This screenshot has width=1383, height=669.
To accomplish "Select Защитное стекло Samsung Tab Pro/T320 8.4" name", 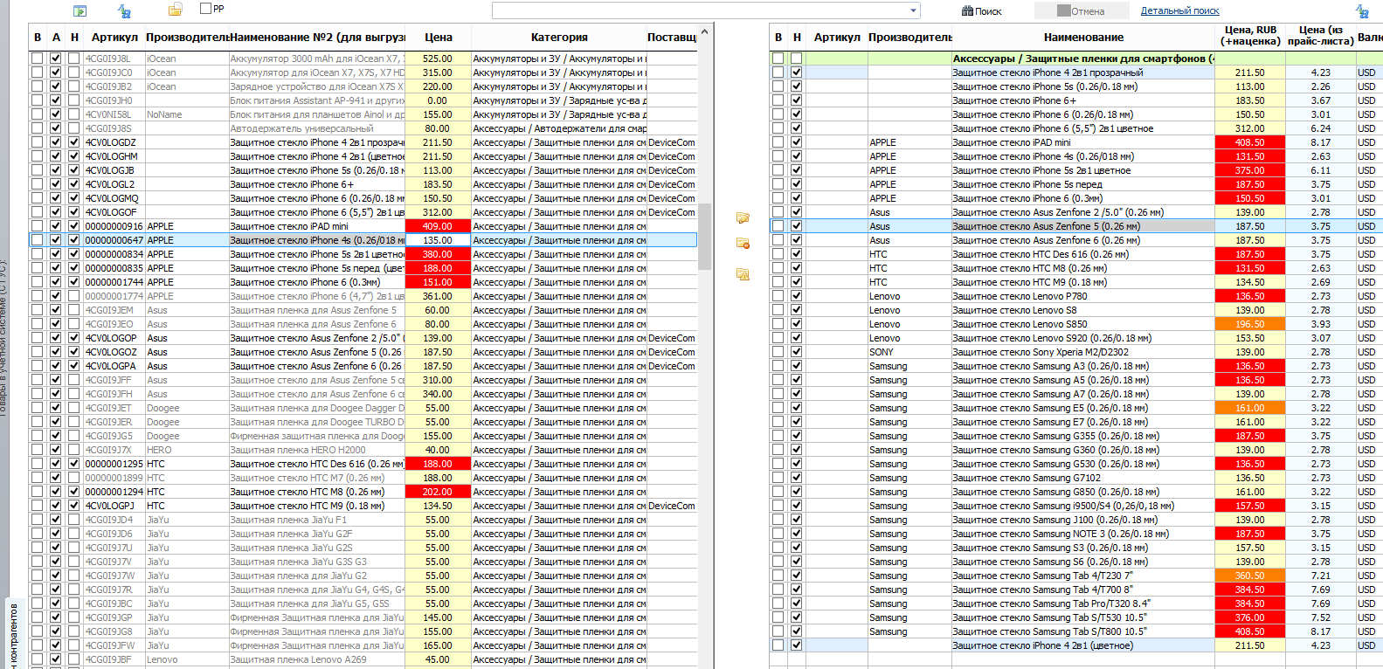I will (1083, 603).
